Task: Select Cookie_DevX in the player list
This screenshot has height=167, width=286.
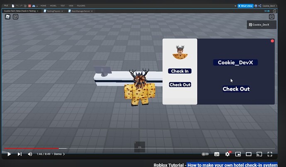Action: 262,25
